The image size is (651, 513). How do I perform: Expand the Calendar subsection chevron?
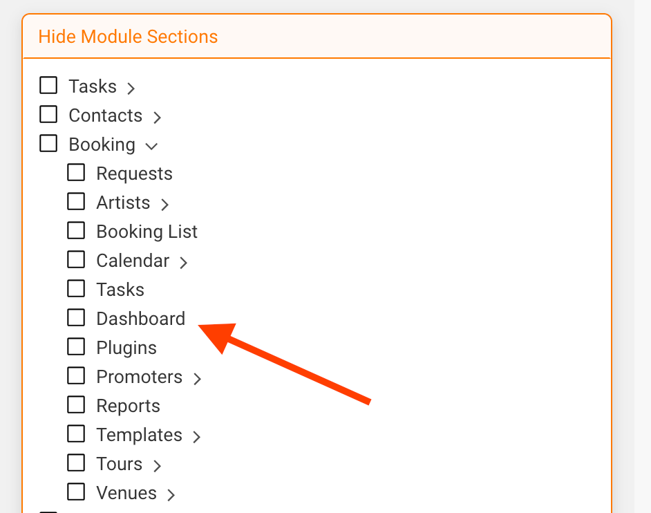184,263
